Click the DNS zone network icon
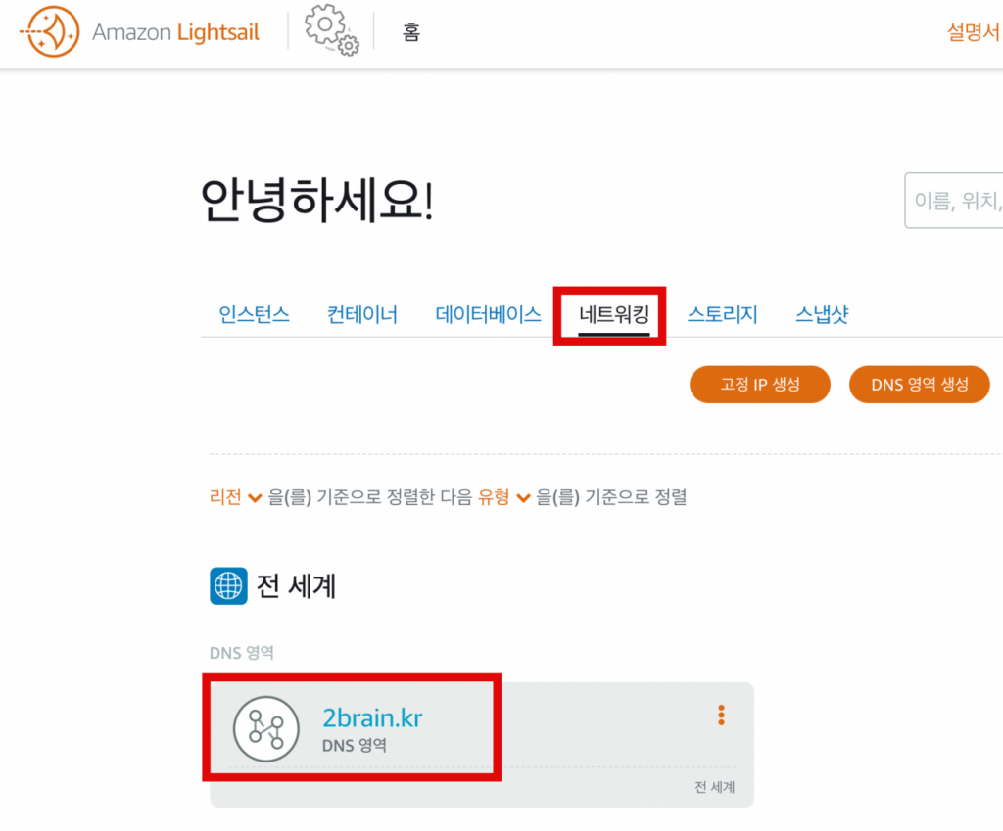The height and width of the screenshot is (831, 1003). (x=265, y=728)
